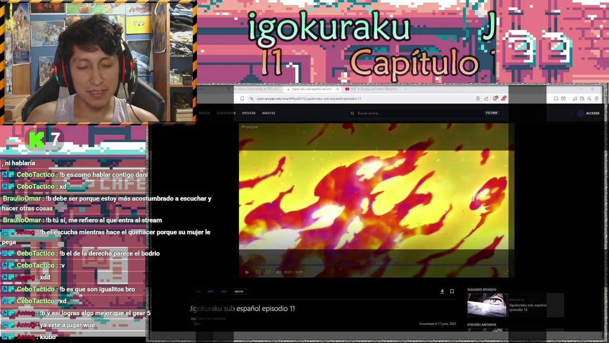Open the Brave Shields lion icon

(495, 99)
